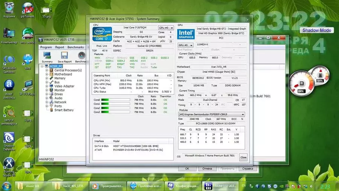Click Intel Graphics logo badge
This screenshot has width=339, height=191.
(x=186, y=34)
